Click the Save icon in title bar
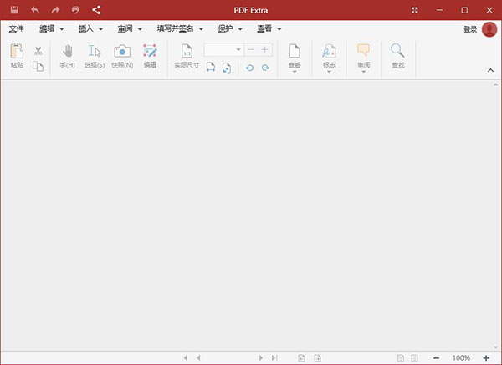502x365 pixels. tap(14, 10)
